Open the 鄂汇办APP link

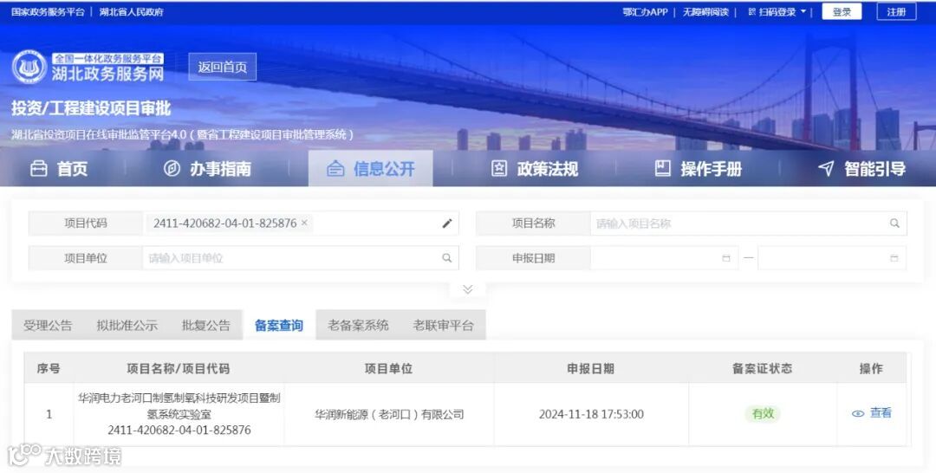click(x=646, y=11)
